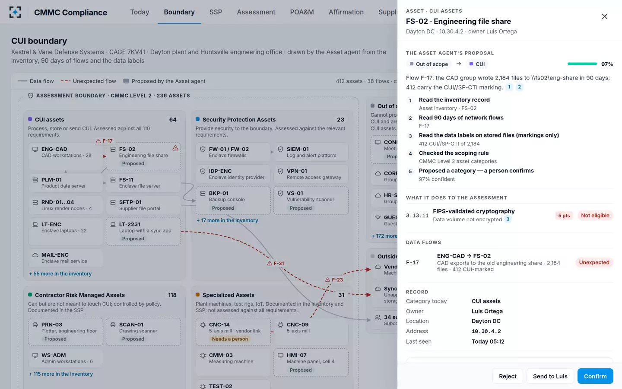Click the 97% confidence progress bar
The image size is (622, 389).
582,64
